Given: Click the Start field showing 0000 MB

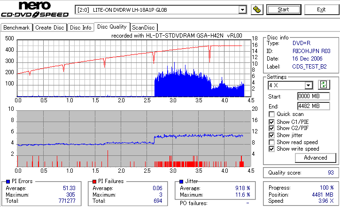Looking at the screenshot, I should pos(314,96).
